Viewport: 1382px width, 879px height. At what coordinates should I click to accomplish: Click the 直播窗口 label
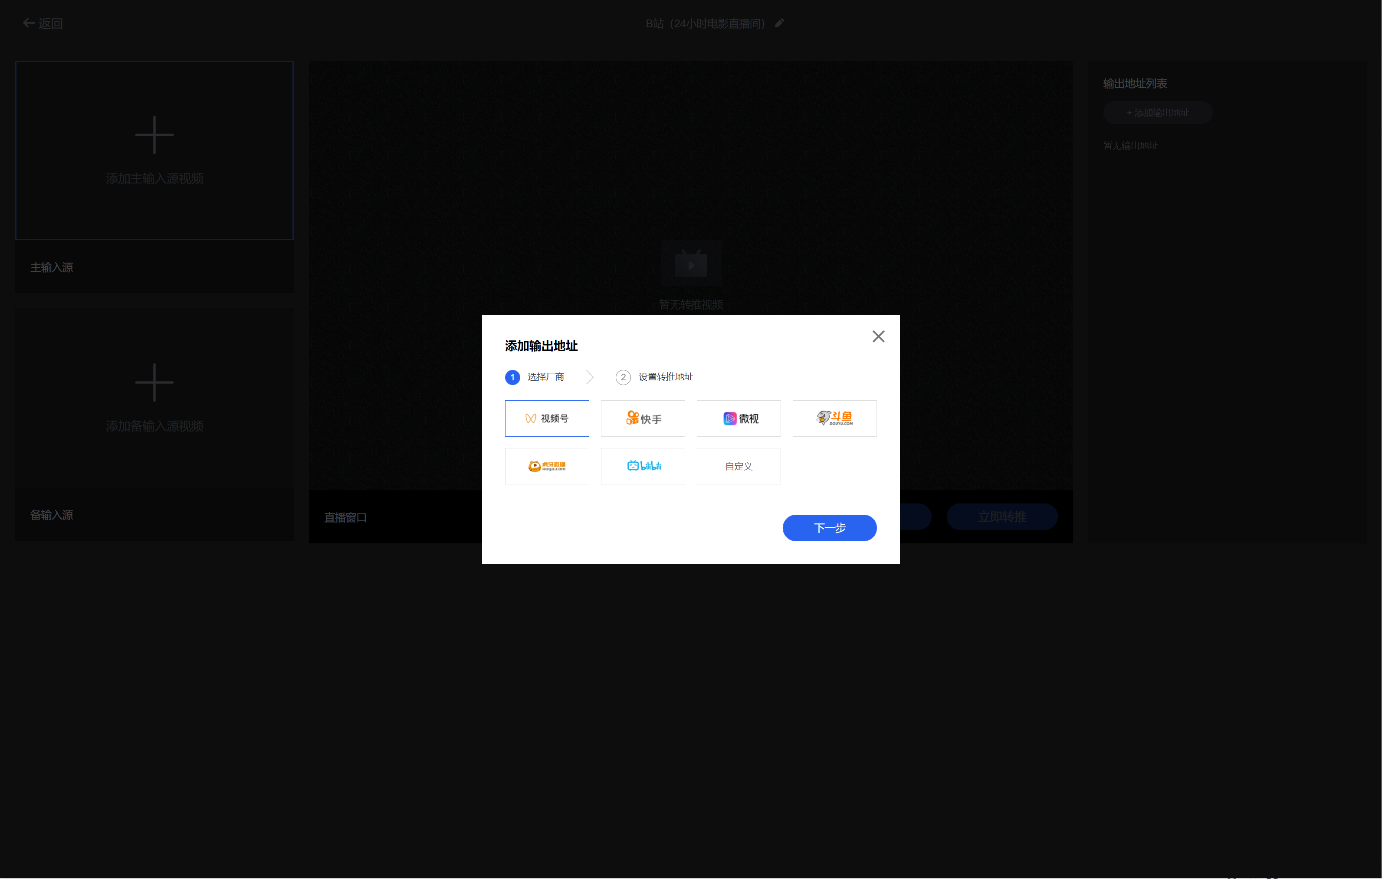(345, 518)
